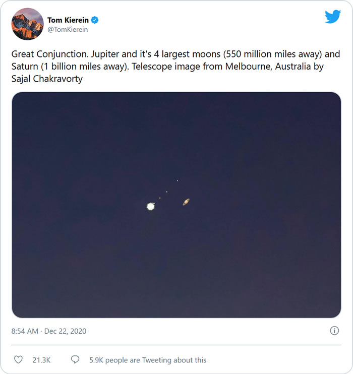
Task: Click the topmost moon dot in the photo
Action: (177, 180)
